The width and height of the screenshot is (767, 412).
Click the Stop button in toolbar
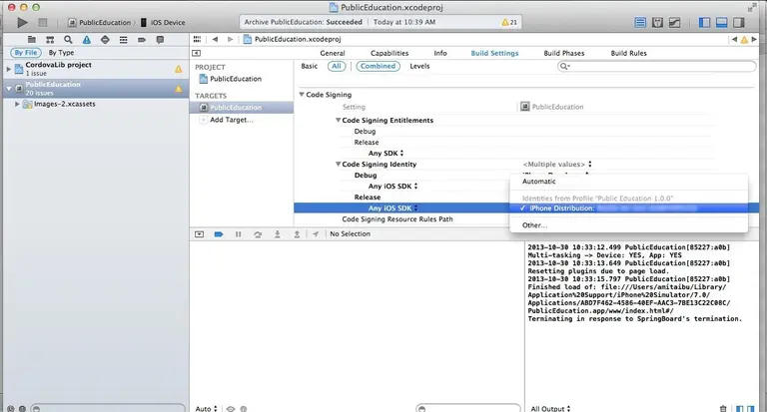click(x=43, y=23)
